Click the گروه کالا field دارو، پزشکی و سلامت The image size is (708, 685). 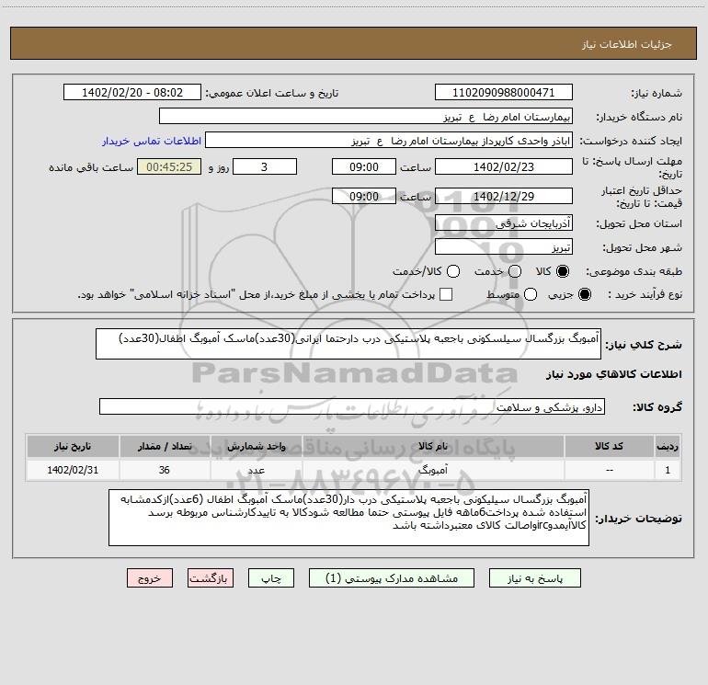pyautogui.click(x=352, y=406)
